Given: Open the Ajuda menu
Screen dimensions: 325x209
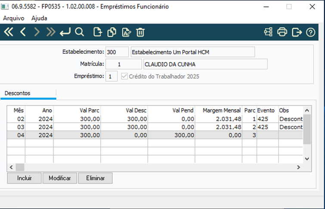Looking at the screenshot, I should click(x=39, y=18).
